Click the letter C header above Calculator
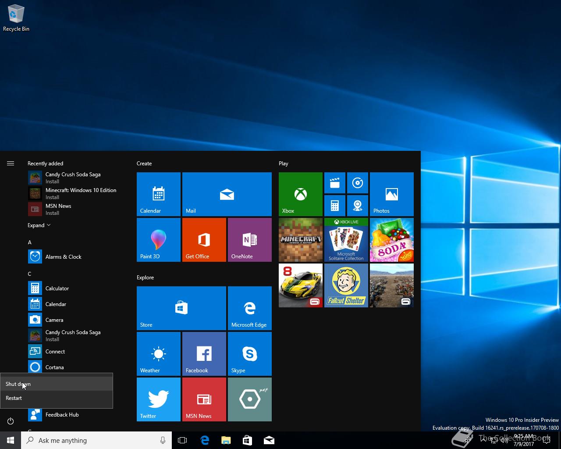 pyautogui.click(x=29, y=274)
